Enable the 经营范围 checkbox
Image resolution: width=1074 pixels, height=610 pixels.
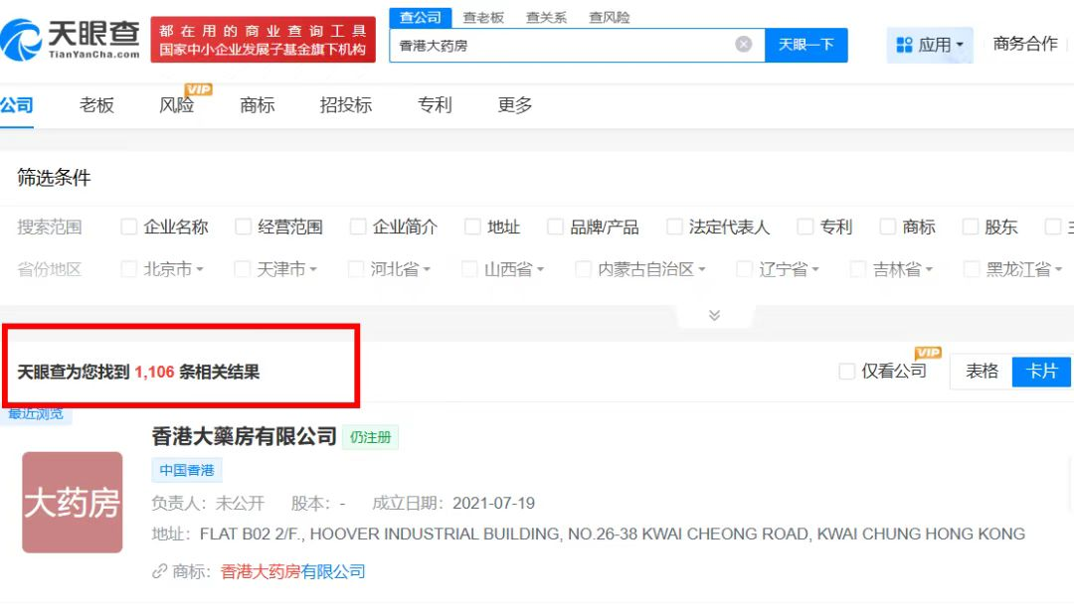click(x=243, y=228)
